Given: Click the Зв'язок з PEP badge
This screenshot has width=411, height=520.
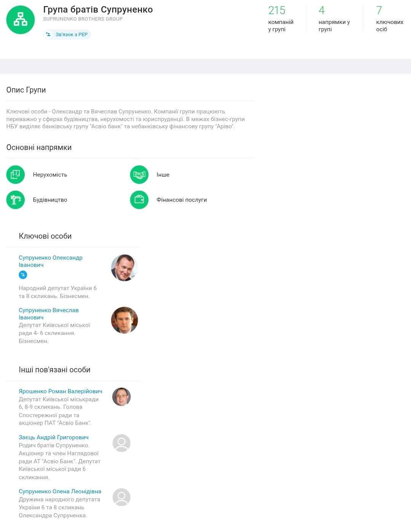Looking at the screenshot, I should (67, 35).
